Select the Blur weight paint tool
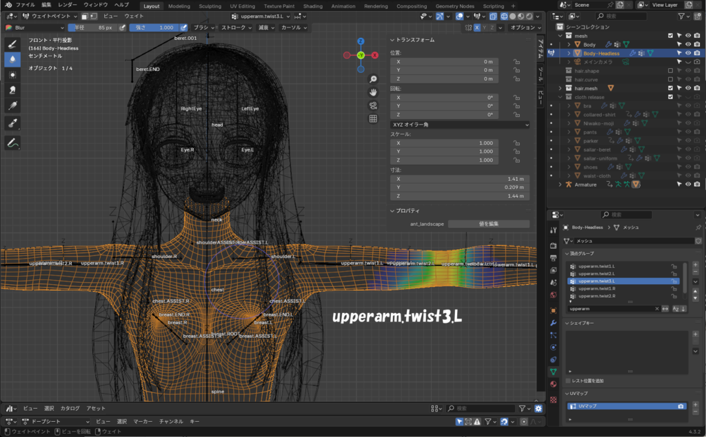 (x=12, y=59)
